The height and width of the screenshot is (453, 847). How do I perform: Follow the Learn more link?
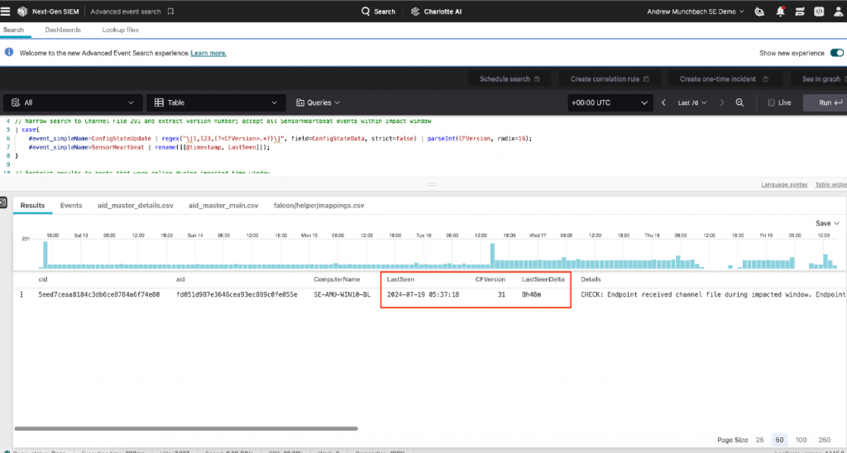click(x=208, y=53)
